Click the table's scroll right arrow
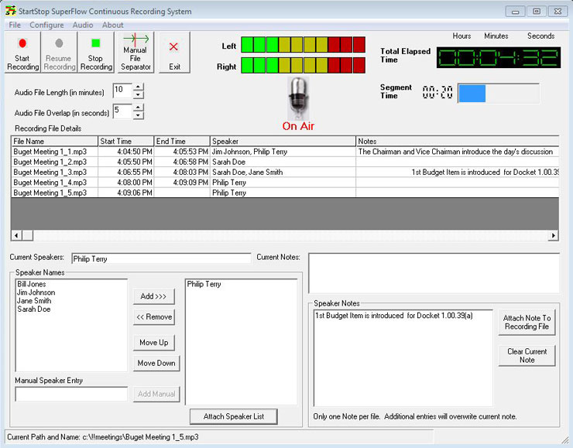Image resolution: width=573 pixels, height=448 pixels. pos(554,235)
